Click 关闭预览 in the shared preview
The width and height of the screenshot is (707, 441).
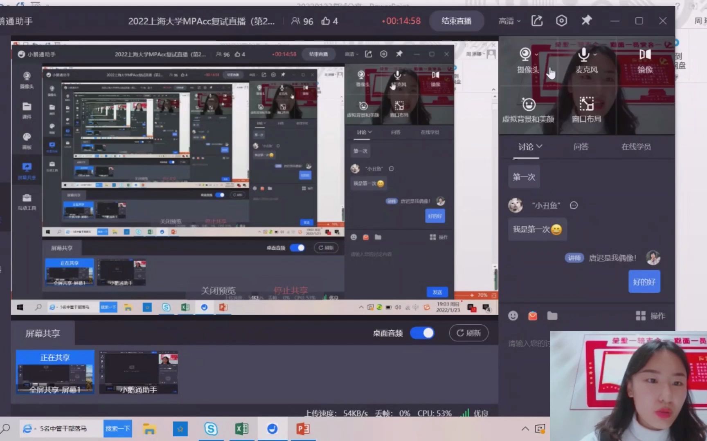(x=218, y=291)
